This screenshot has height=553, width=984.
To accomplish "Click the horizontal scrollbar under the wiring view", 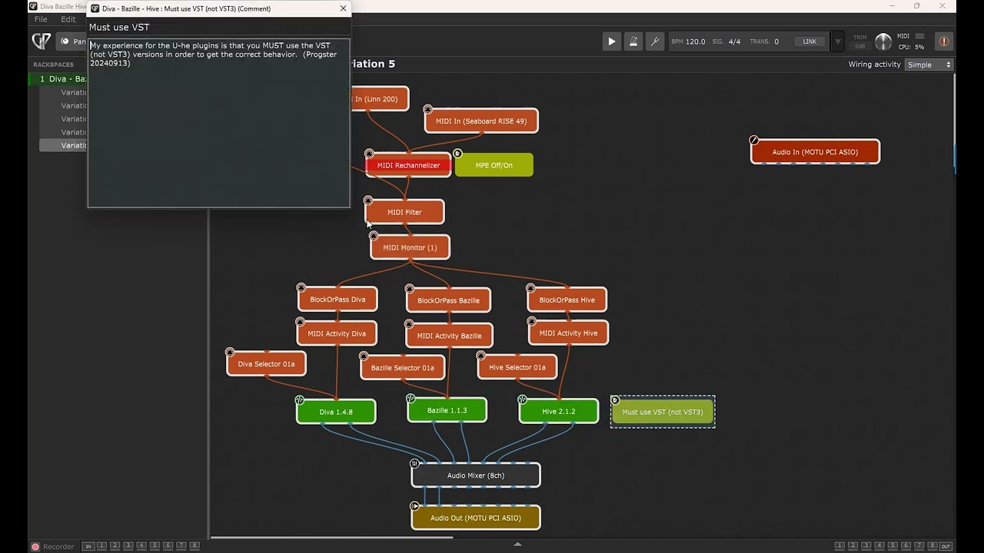I will point(331,537).
